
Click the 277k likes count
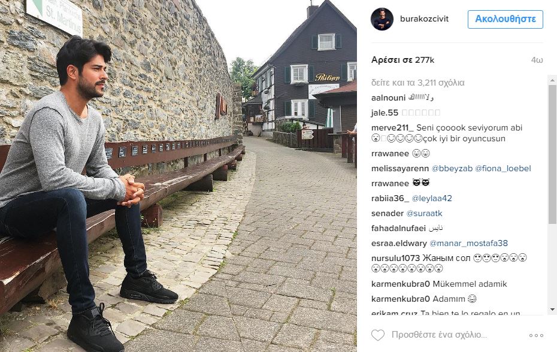[x=403, y=60]
